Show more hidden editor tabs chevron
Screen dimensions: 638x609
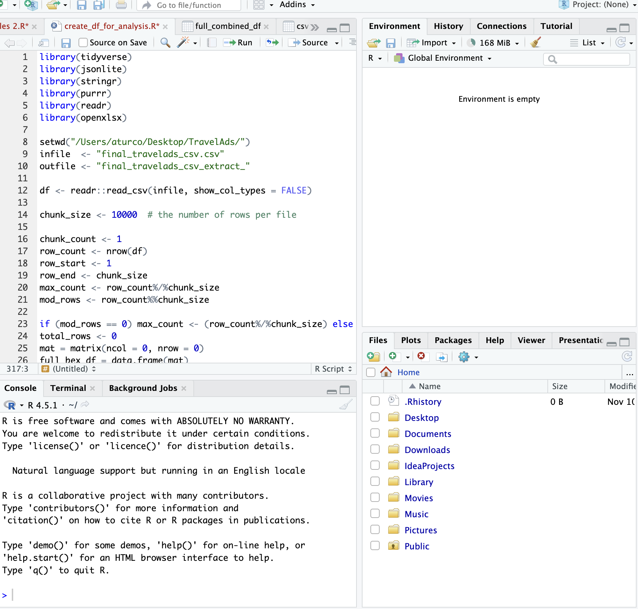coord(315,27)
